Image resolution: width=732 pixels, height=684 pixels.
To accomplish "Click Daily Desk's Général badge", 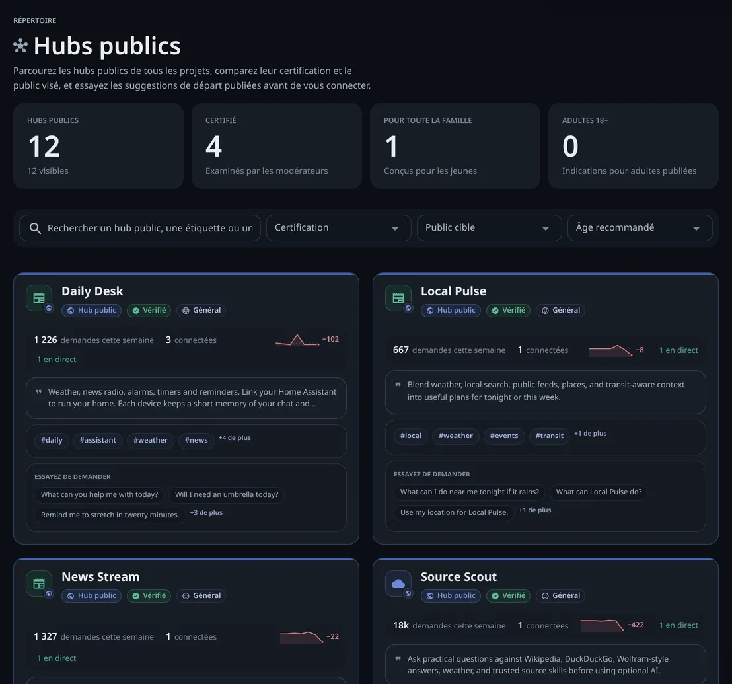I will pos(201,311).
